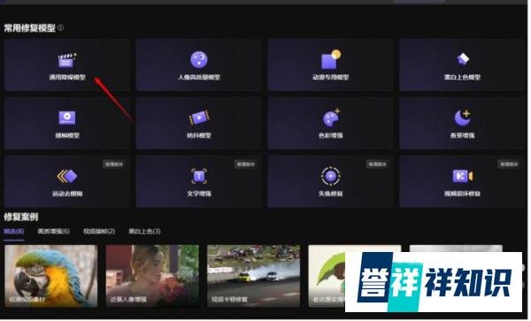Open the color enhancement palette icon
The height and width of the screenshot is (321, 531).
[x=331, y=118]
